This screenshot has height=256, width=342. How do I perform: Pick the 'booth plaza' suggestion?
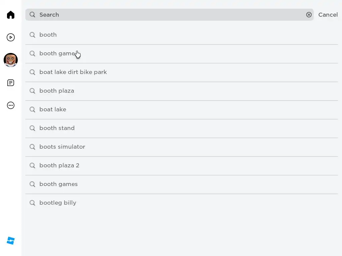[x=57, y=91]
